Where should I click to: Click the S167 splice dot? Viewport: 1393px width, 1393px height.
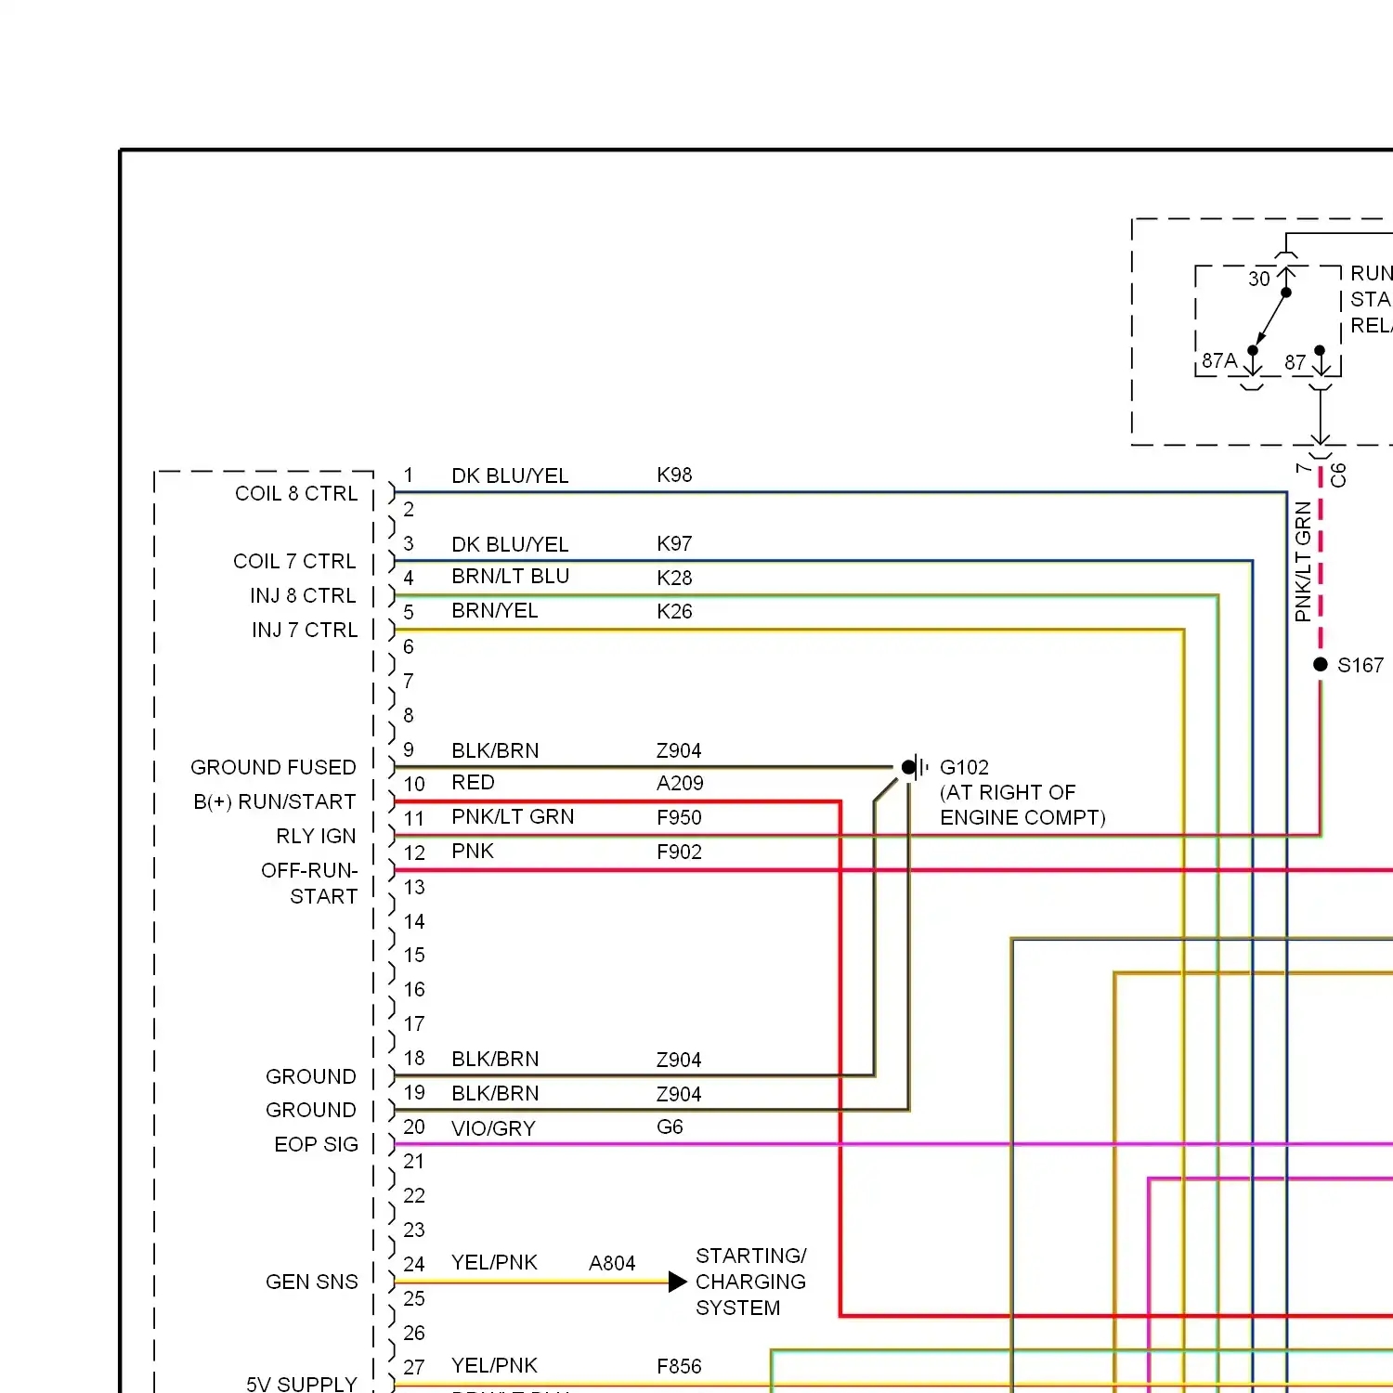[1321, 664]
